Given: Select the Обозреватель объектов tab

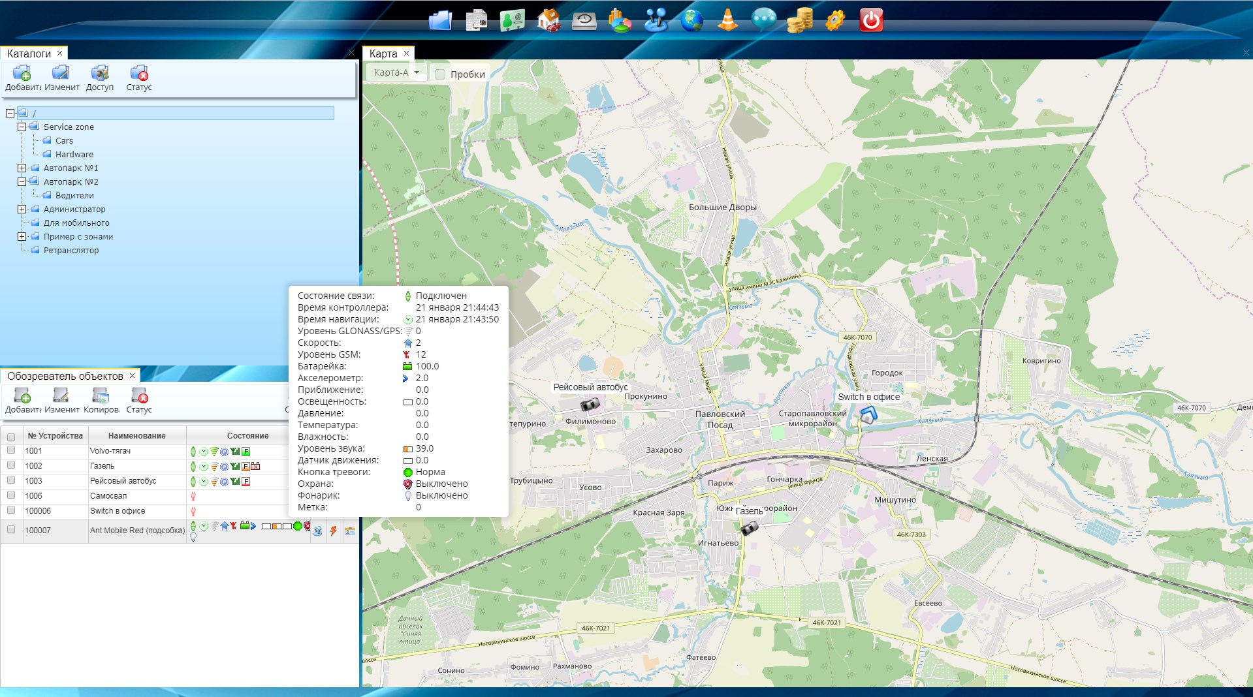Looking at the screenshot, I should coord(65,376).
